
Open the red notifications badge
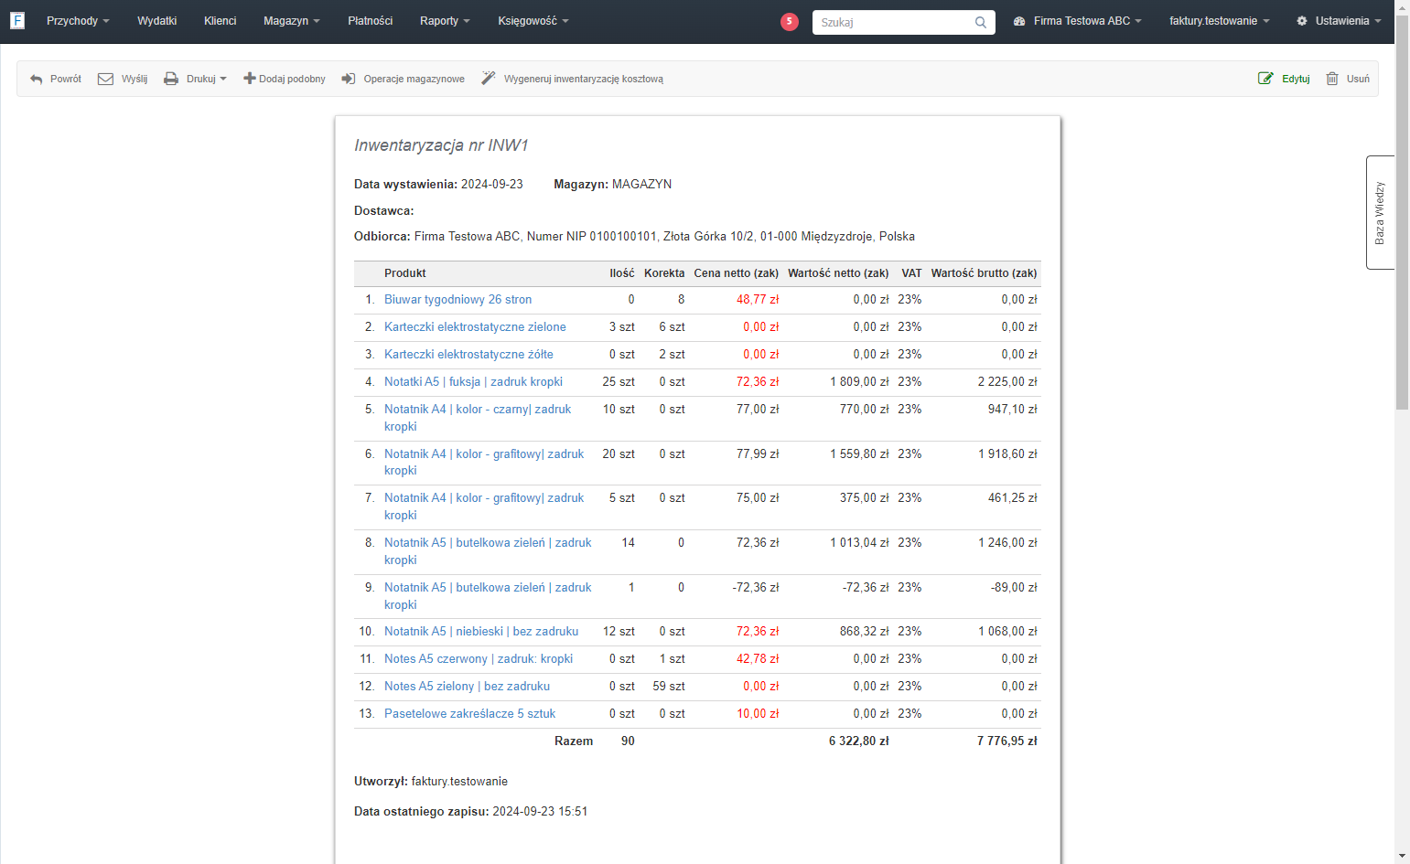790,22
